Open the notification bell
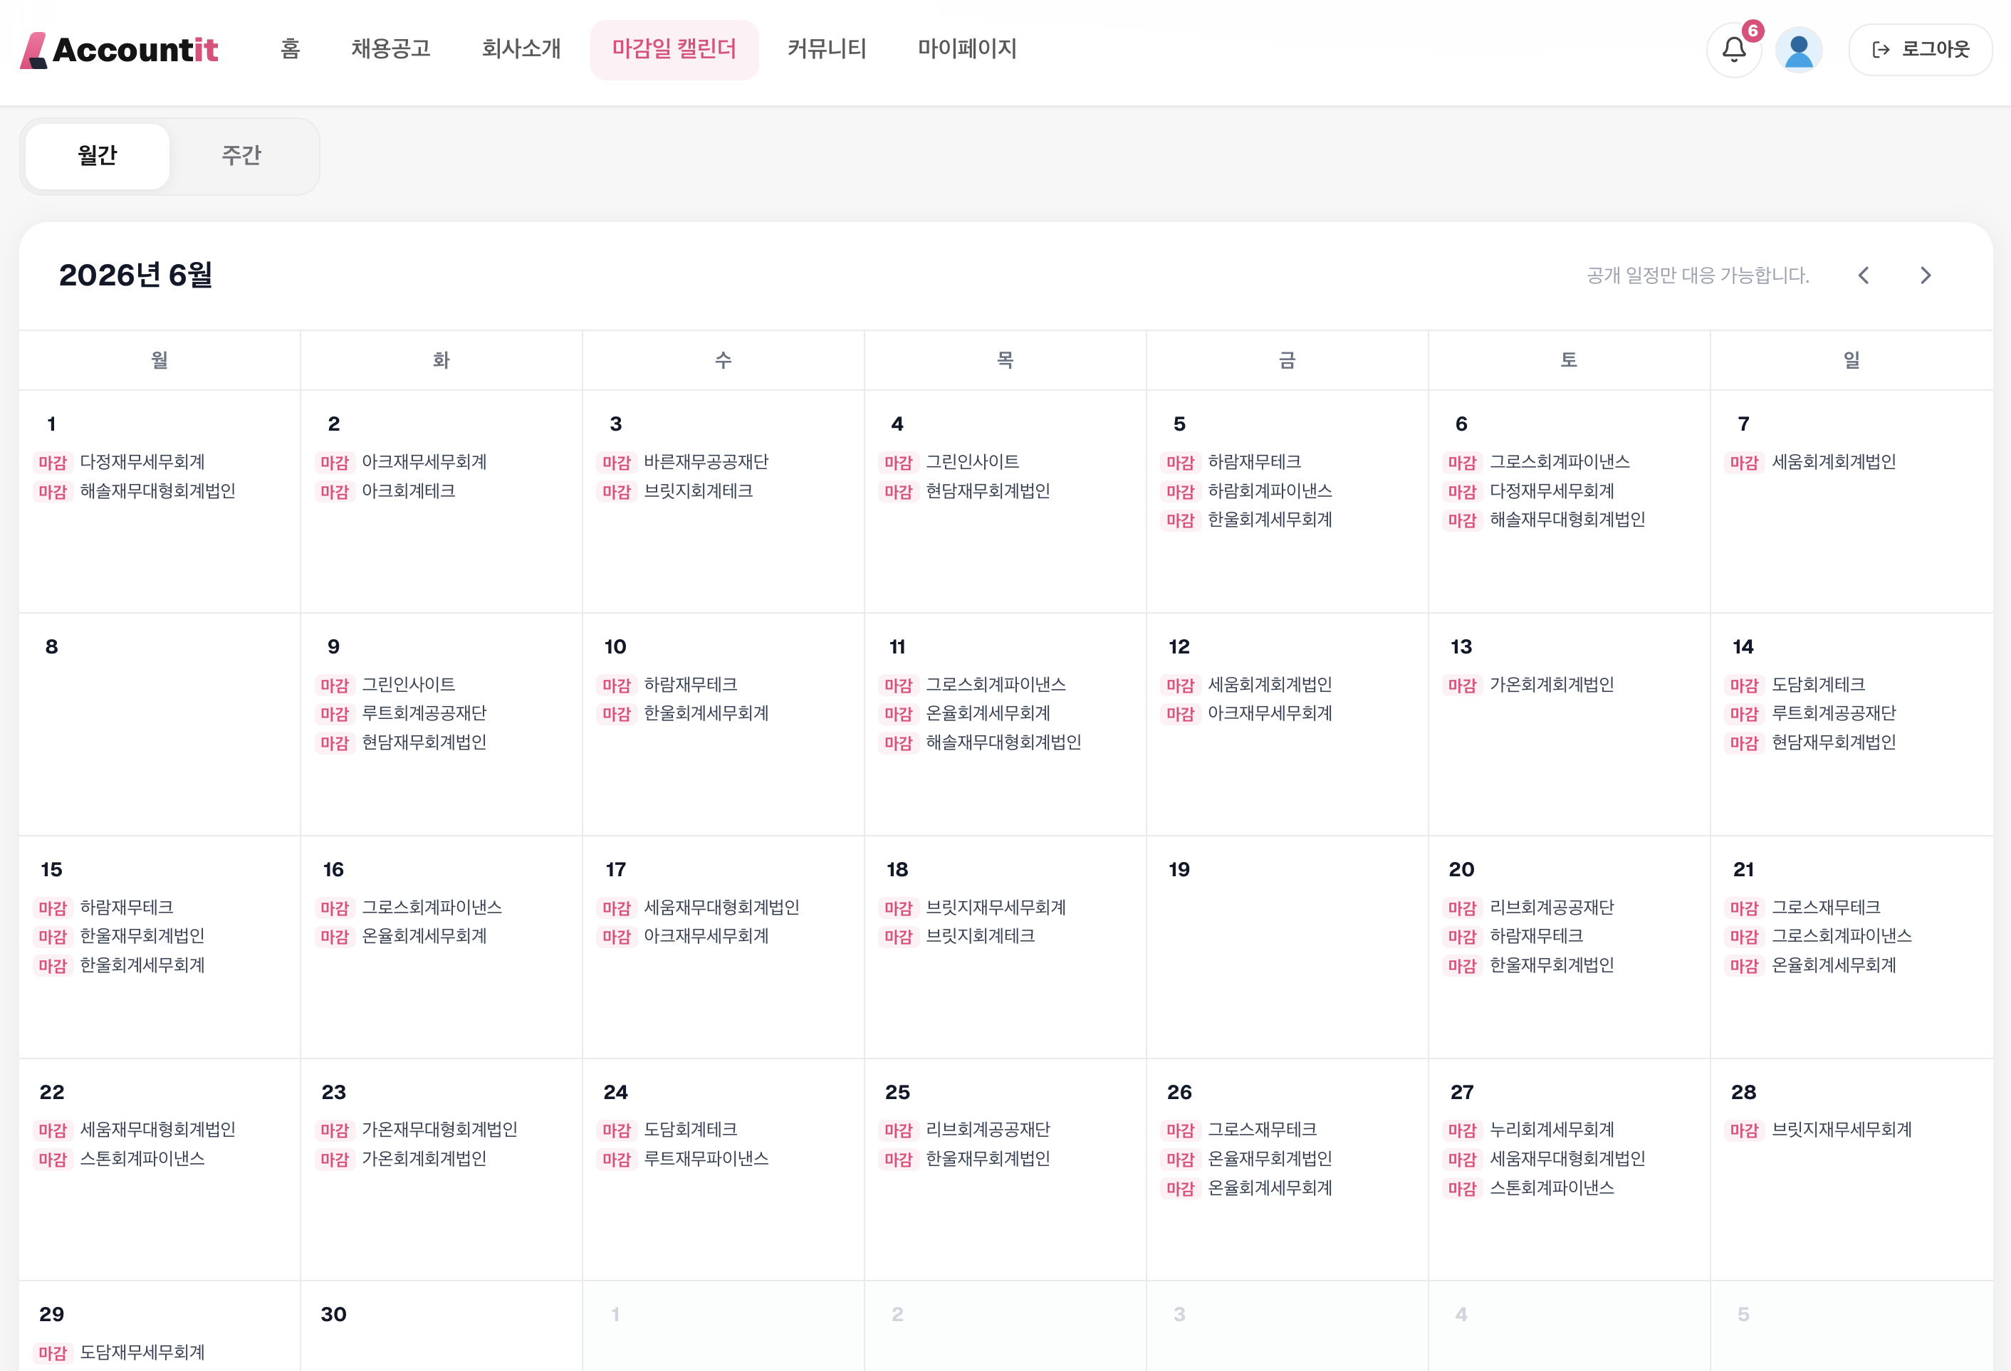2011x1371 pixels. (1733, 49)
